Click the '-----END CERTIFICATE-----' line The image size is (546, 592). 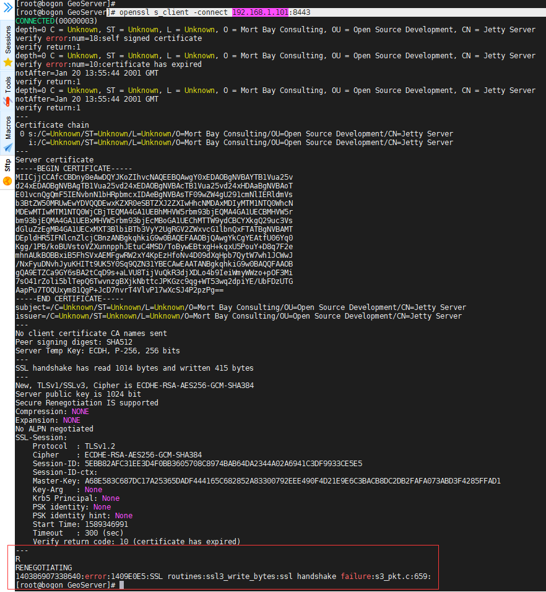69,299
